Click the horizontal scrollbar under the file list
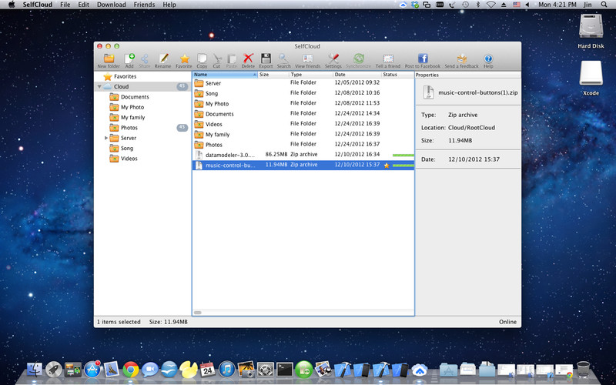616x385 pixels. tap(198, 313)
